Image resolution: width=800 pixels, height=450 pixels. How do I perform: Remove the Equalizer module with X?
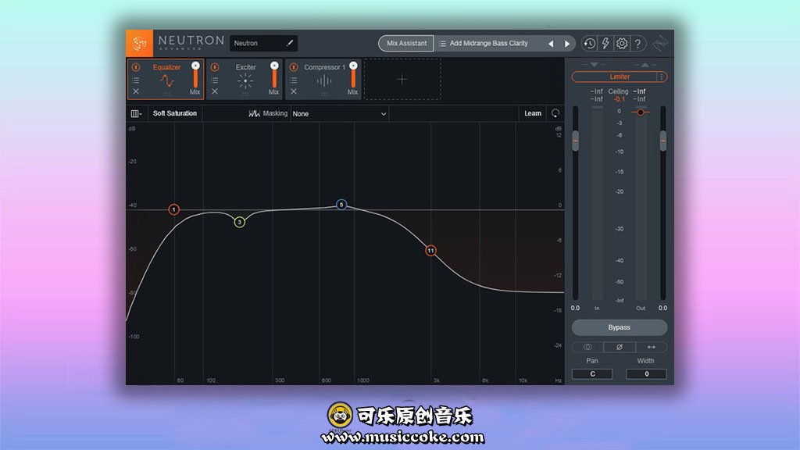pos(136,92)
